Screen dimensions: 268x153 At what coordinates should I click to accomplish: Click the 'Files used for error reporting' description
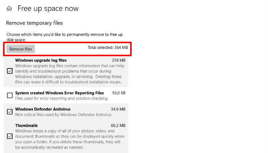(x=62, y=98)
